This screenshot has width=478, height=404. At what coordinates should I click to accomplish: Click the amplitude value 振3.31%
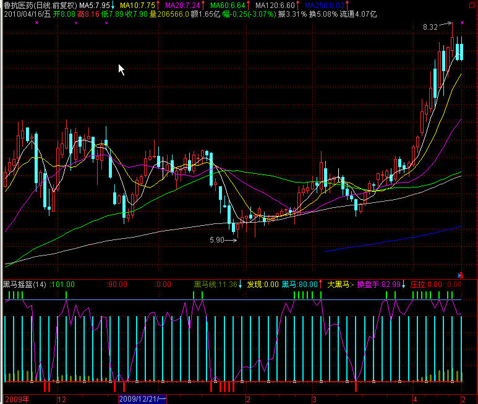[292, 14]
